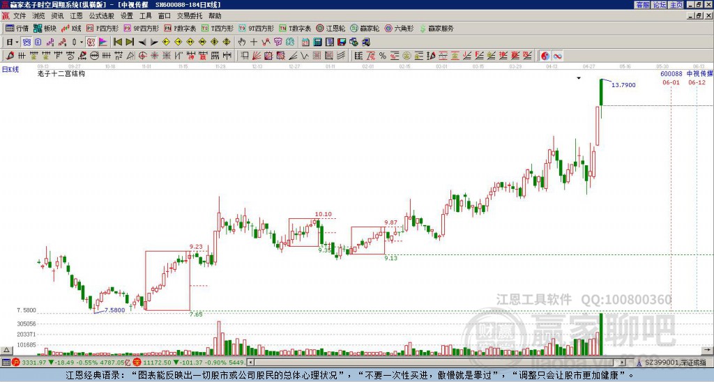Toggle the yin-yang taiji icon

point(545,56)
